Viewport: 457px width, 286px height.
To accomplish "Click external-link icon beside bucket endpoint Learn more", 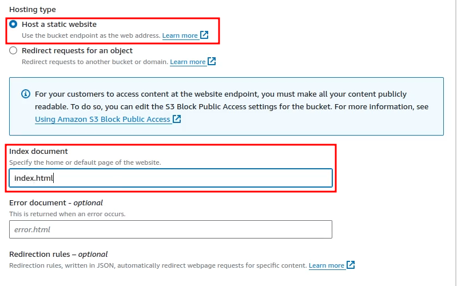I will coord(204,35).
